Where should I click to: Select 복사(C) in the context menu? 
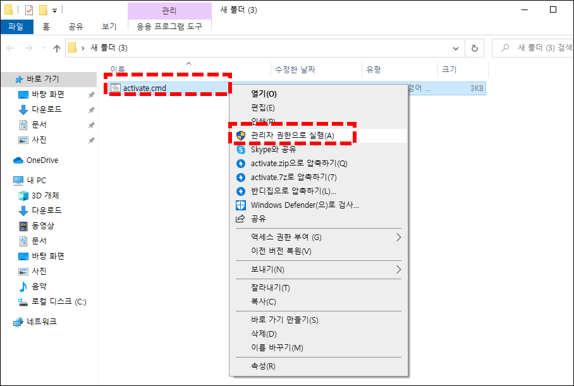pyautogui.click(x=318, y=301)
